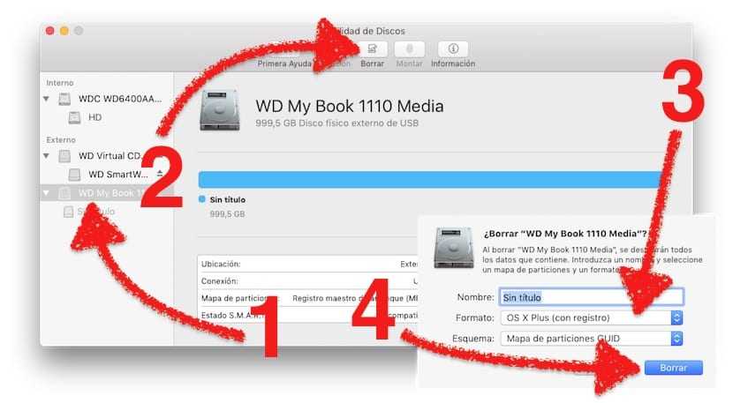The image size is (733, 403).
Task: Collapse the WD My Book tree
Action: pos(46,192)
